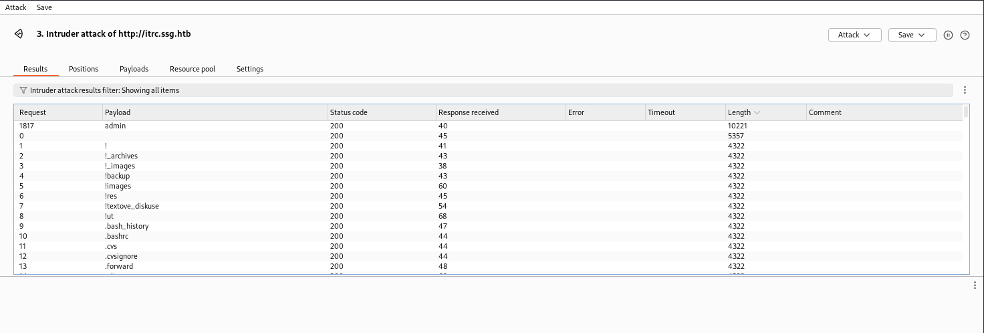
Task: Click the filter funnel icon
Action: (x=23, y=90)
